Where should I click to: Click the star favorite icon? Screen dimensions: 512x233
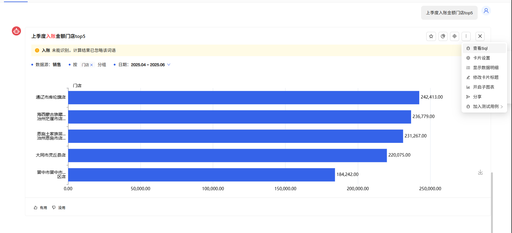point(431,36)
